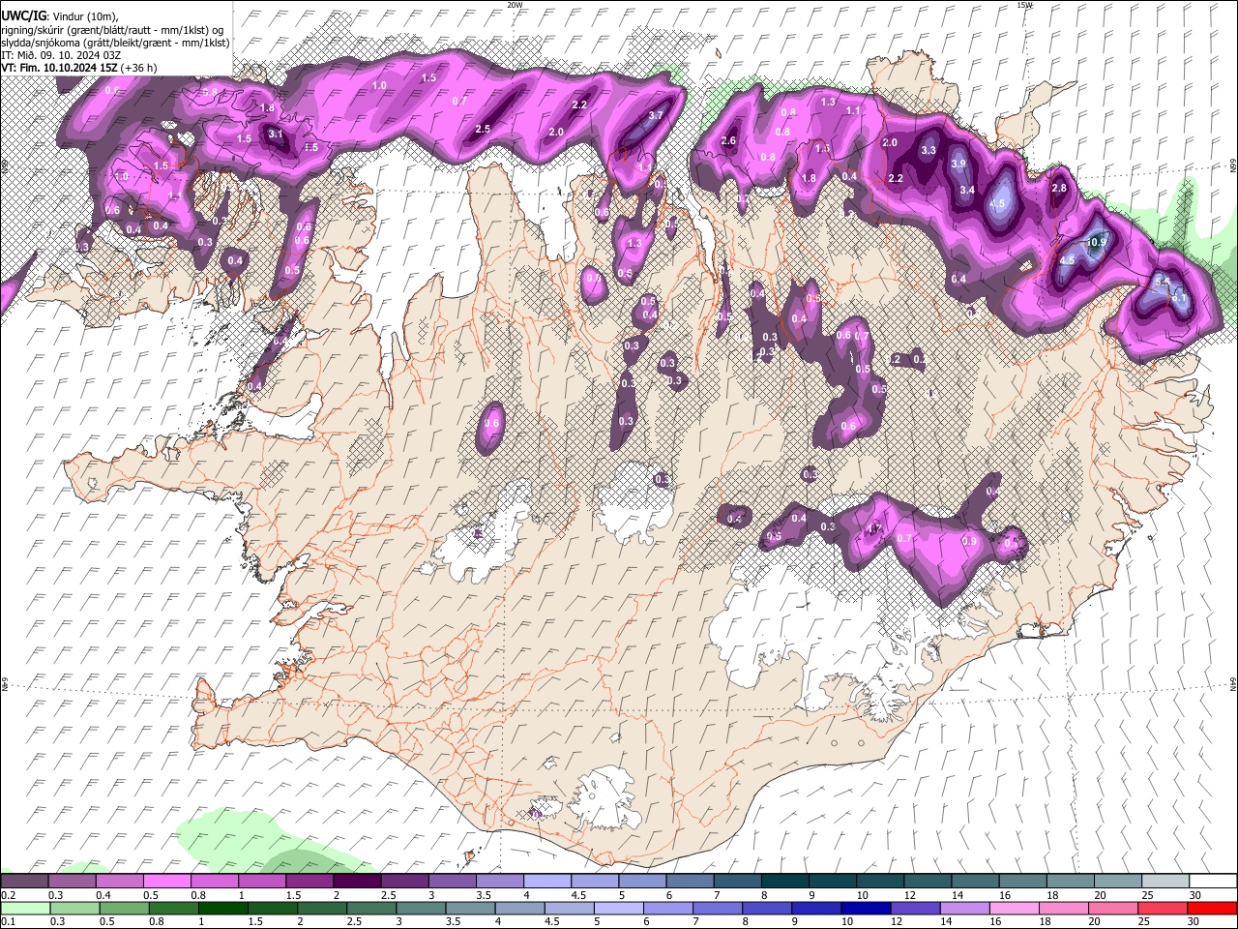The image size is (1238, 929).
Task: Click the UWC/IG title in the map header
Action: 23,16
